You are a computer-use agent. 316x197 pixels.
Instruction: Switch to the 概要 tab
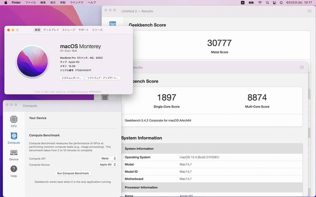coord(37,30)
